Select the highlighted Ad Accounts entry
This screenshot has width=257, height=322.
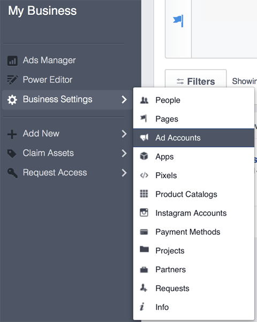(194, 138)
